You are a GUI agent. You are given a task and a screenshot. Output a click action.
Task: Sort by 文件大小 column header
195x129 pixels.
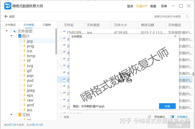click(x=120, y=25)
